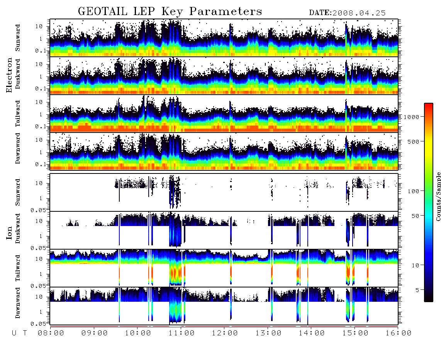Click the 50 colorbar tick value
Viewport: 441px width, 340px height.
point(416,216)
